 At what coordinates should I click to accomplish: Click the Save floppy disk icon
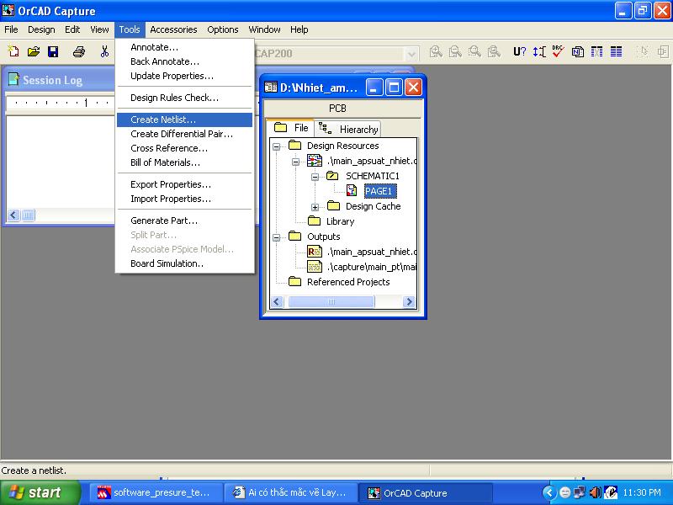pyautogui.click(x=53, y=52)
